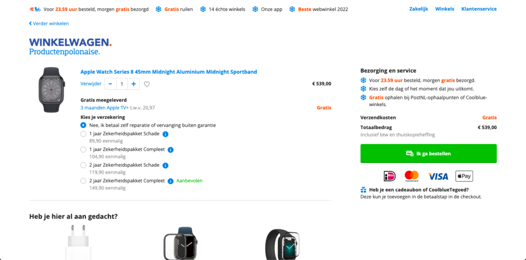
Task: Open info for 2 jaar Zekerheidspakket Schade
Action: (165, 165)
